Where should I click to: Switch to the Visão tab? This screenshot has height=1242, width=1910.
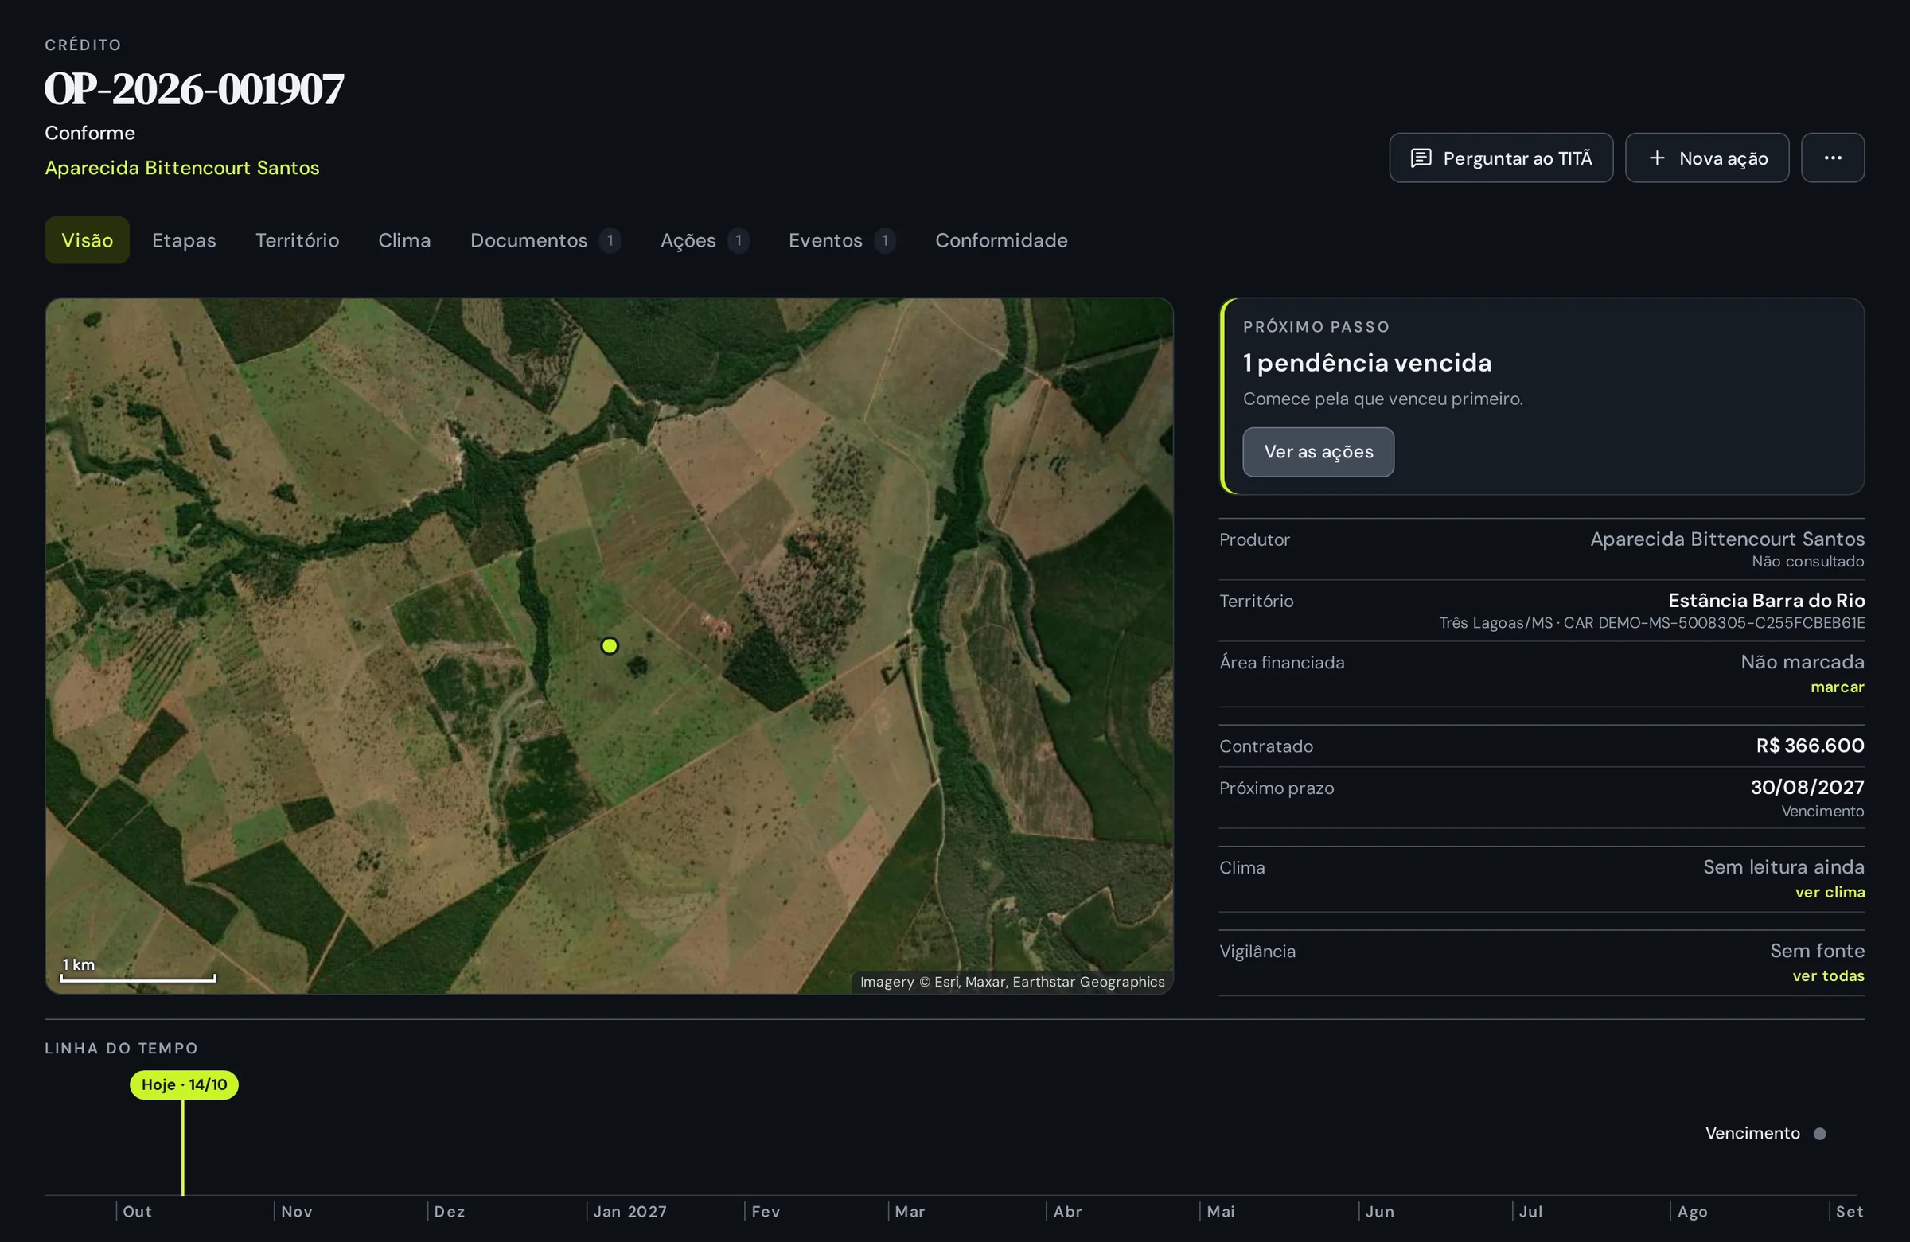[87, 240]
